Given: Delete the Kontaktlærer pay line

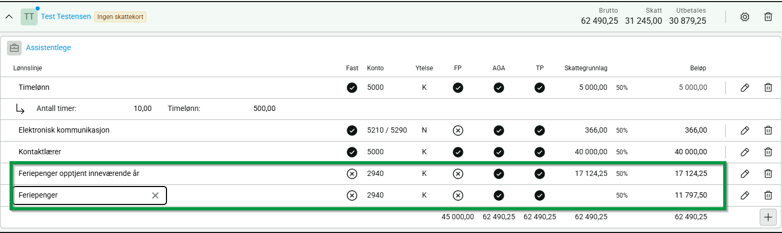Looking at the screenshot, I should coord(768,152).
